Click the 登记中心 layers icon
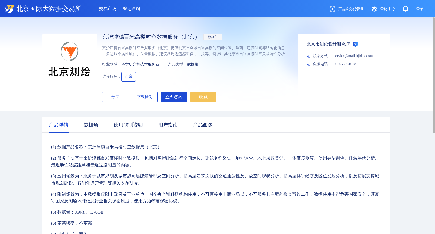 (374, 9)
